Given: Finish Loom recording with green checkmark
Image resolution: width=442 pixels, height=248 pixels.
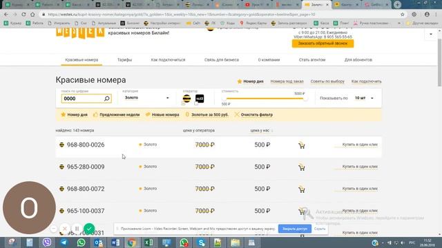Looking at the screenshot, I should 89,229.
